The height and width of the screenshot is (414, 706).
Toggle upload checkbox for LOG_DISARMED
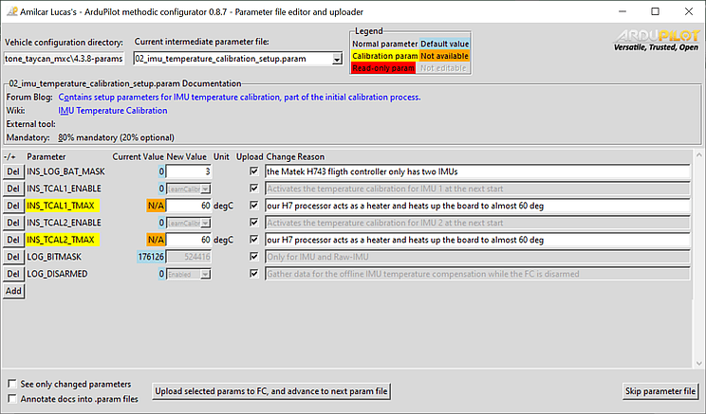[x=254, y=274]
